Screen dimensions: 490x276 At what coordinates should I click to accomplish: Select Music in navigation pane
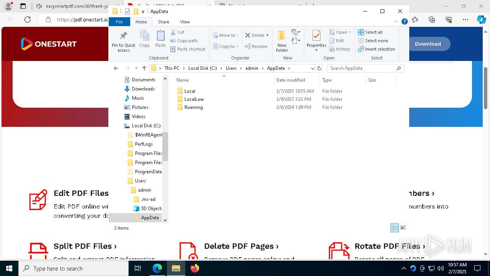(134, 98)
